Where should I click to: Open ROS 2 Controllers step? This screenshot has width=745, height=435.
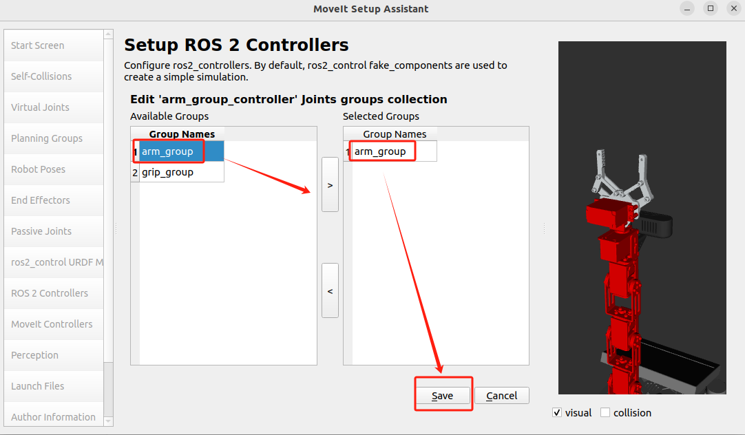(x=54, y=293)
